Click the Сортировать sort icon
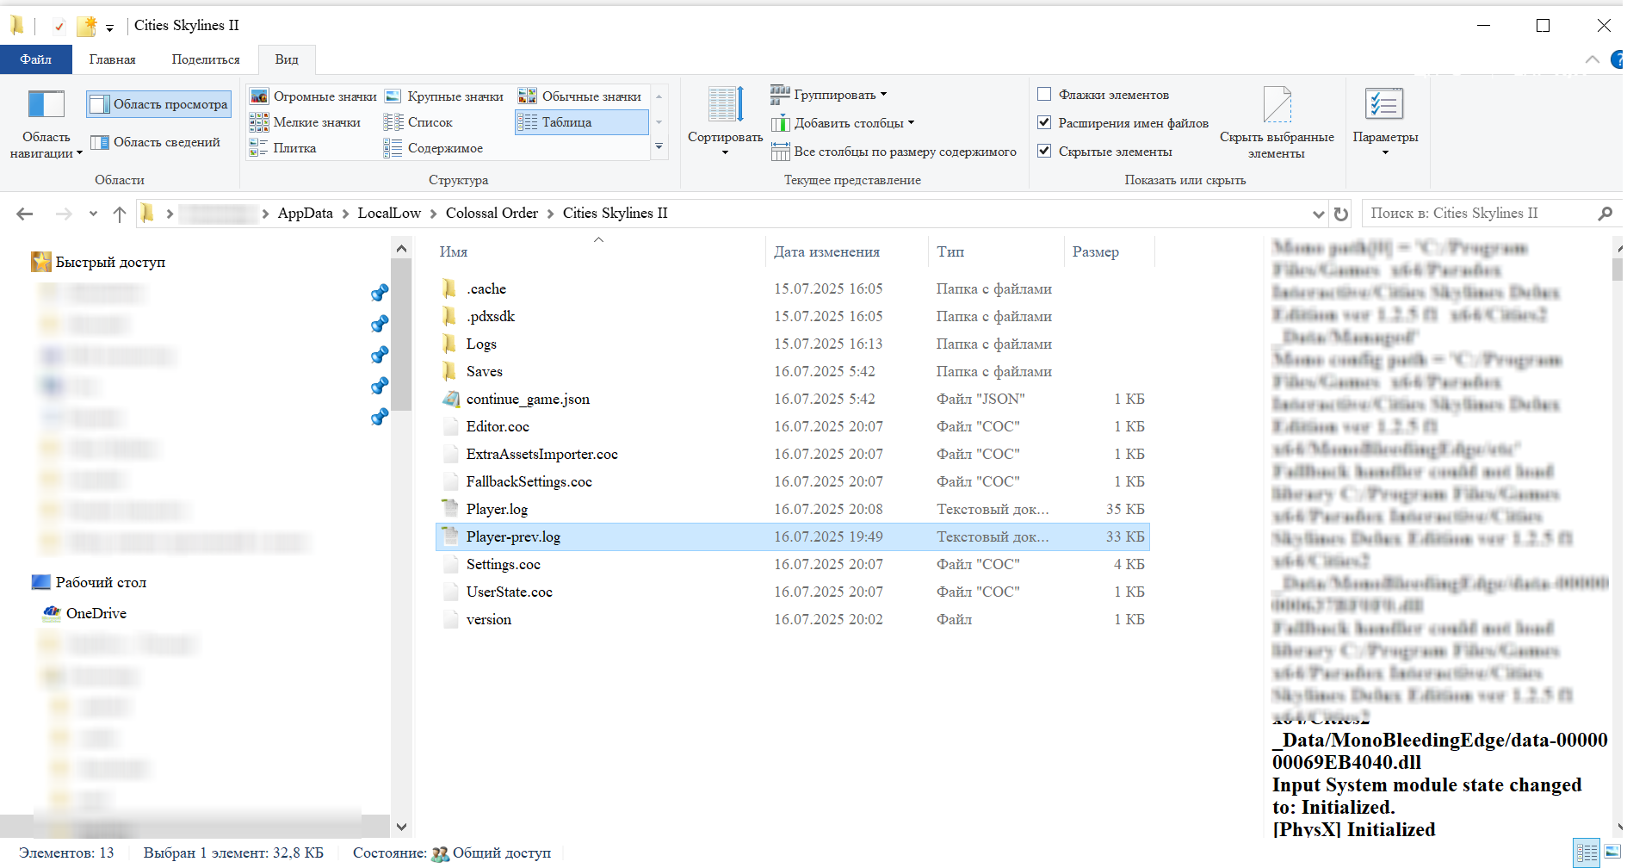 tap(726, 104)
